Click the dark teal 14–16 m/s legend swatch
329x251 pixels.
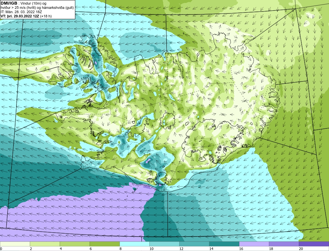click(224, 244)
